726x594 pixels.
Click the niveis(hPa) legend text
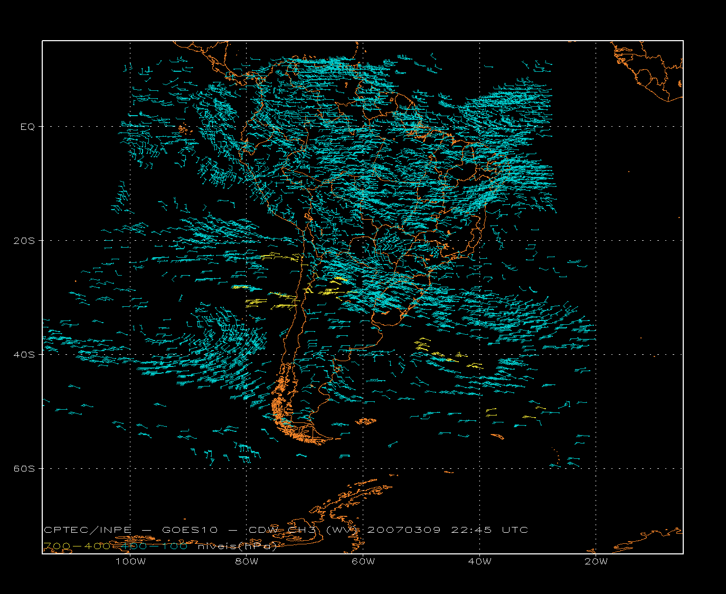tap(237, 546)
